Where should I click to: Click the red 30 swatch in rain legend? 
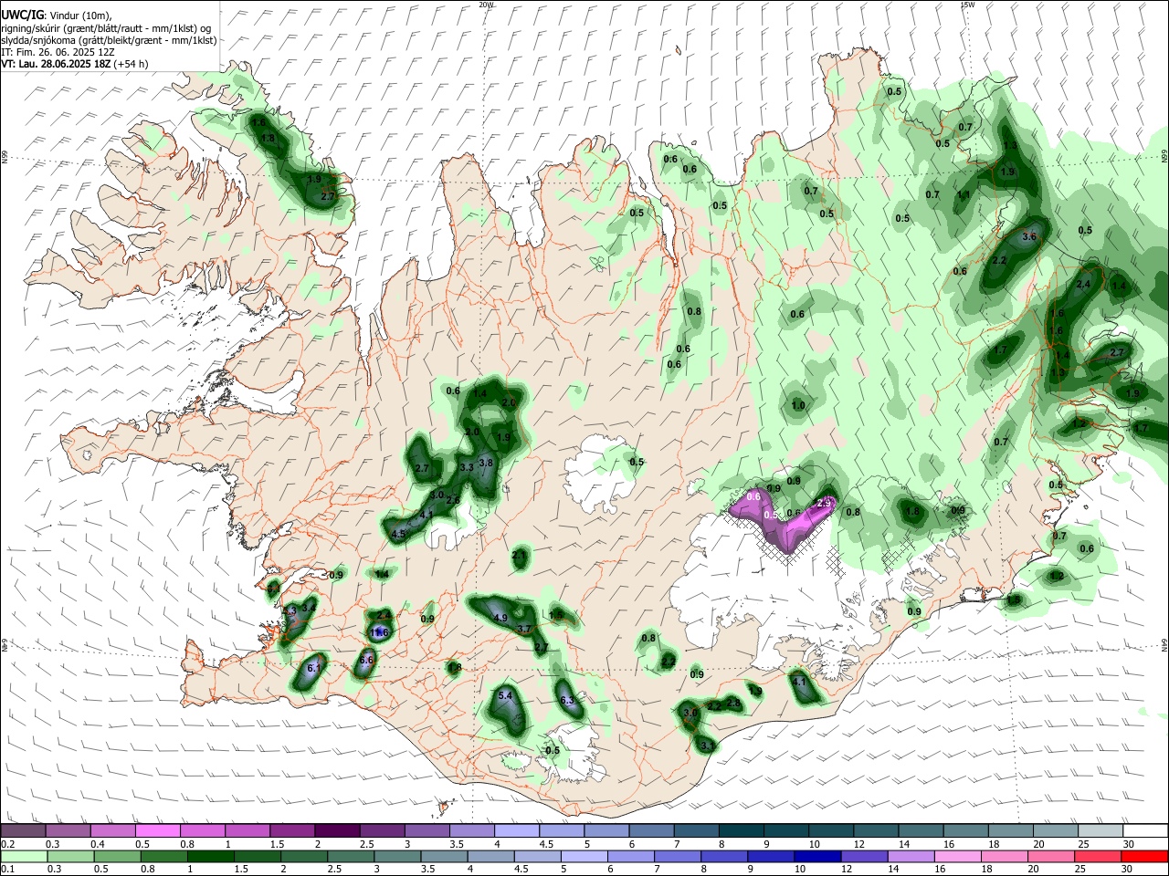coord(1145,856)
